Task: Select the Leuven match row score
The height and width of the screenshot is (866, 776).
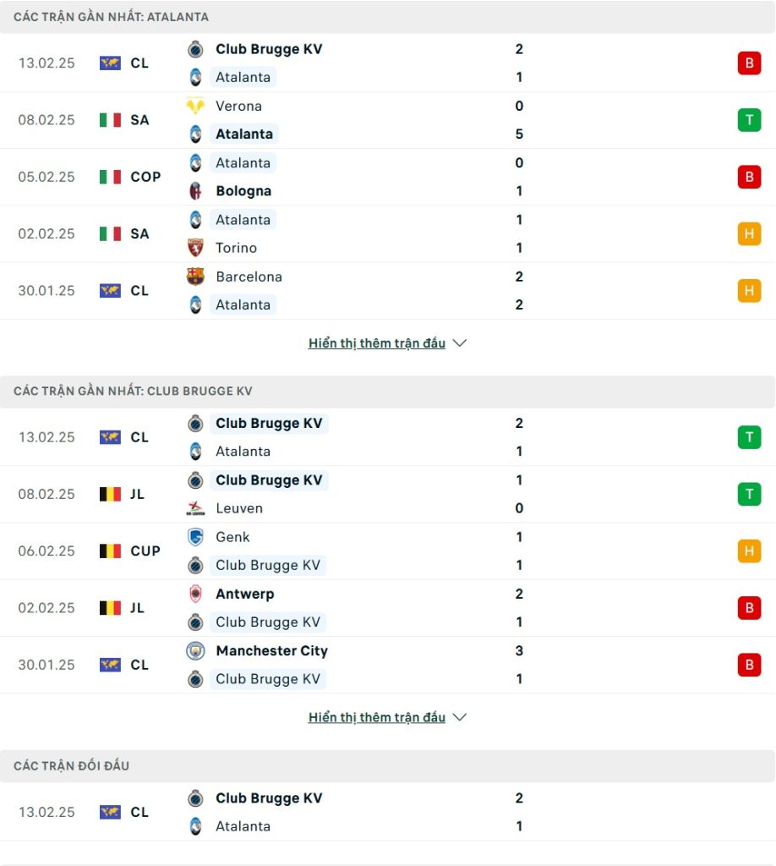Action: click(x=519, y=494)
